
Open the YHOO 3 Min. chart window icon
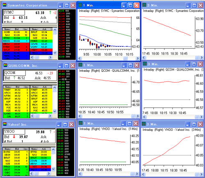click(x=144, y=124)
